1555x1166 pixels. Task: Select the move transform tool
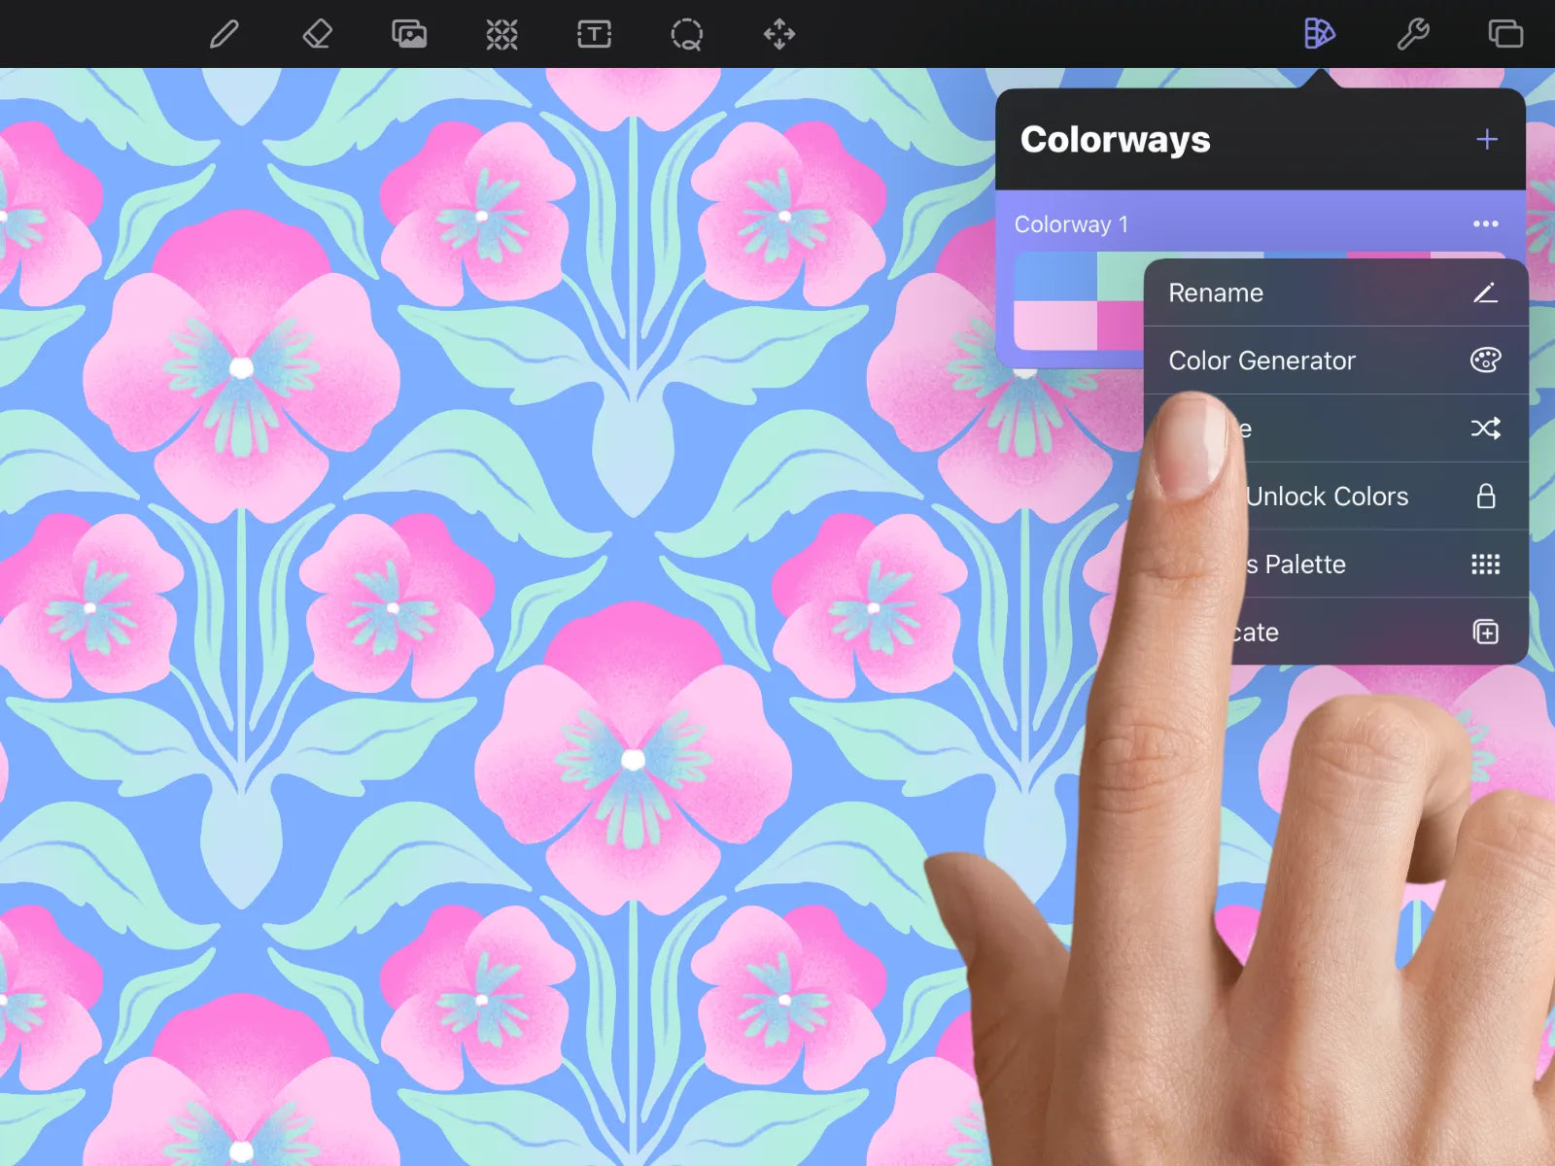(779, 35)
